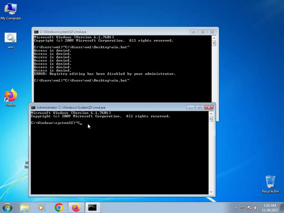
Task: Click the back cmd.exe scrollbar thumb
Action: coord(214,43)
